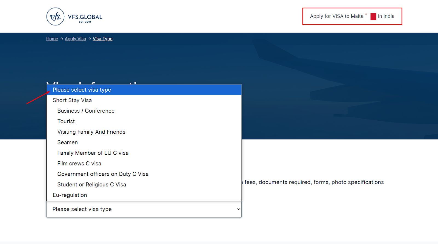Select Business / Conference visa type
This screenshot has height=244, width=438.
(x=144, y=111)
